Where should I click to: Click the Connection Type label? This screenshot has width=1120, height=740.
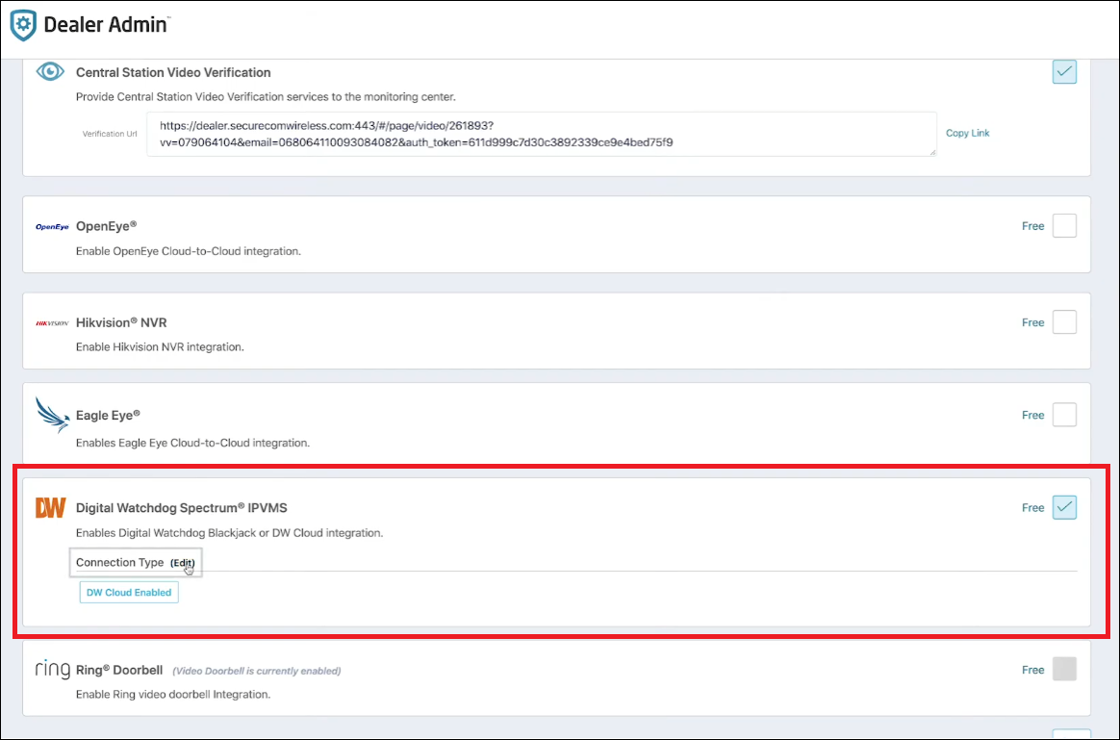[120, 562]
